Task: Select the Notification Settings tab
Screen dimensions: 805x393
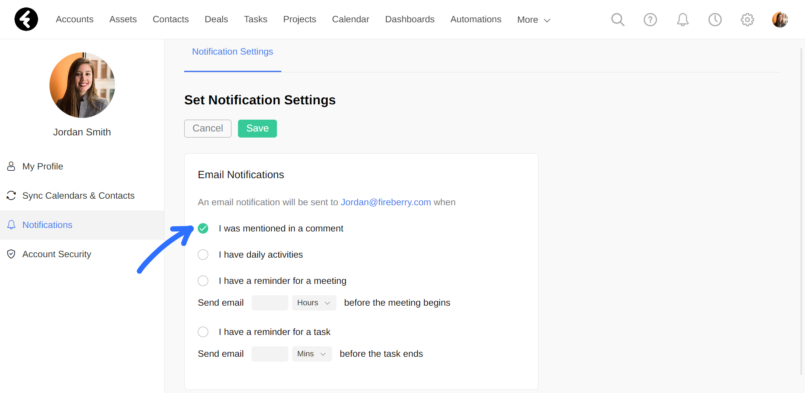Action: click(233, 52)
